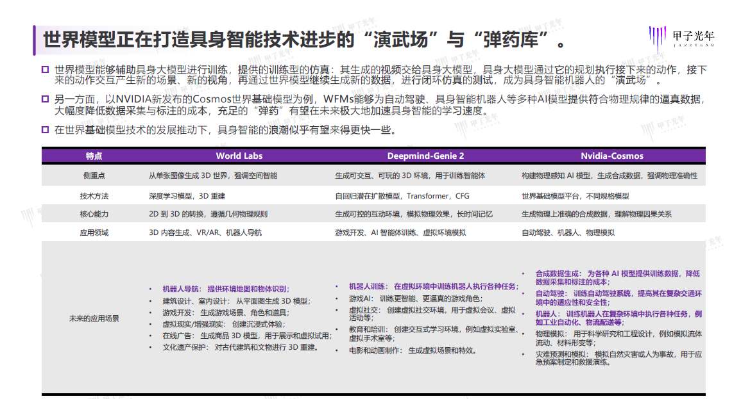Click the line "文化遗产保护" in World Labs column
The image size is (750, 399).
[x=241, y=348]
